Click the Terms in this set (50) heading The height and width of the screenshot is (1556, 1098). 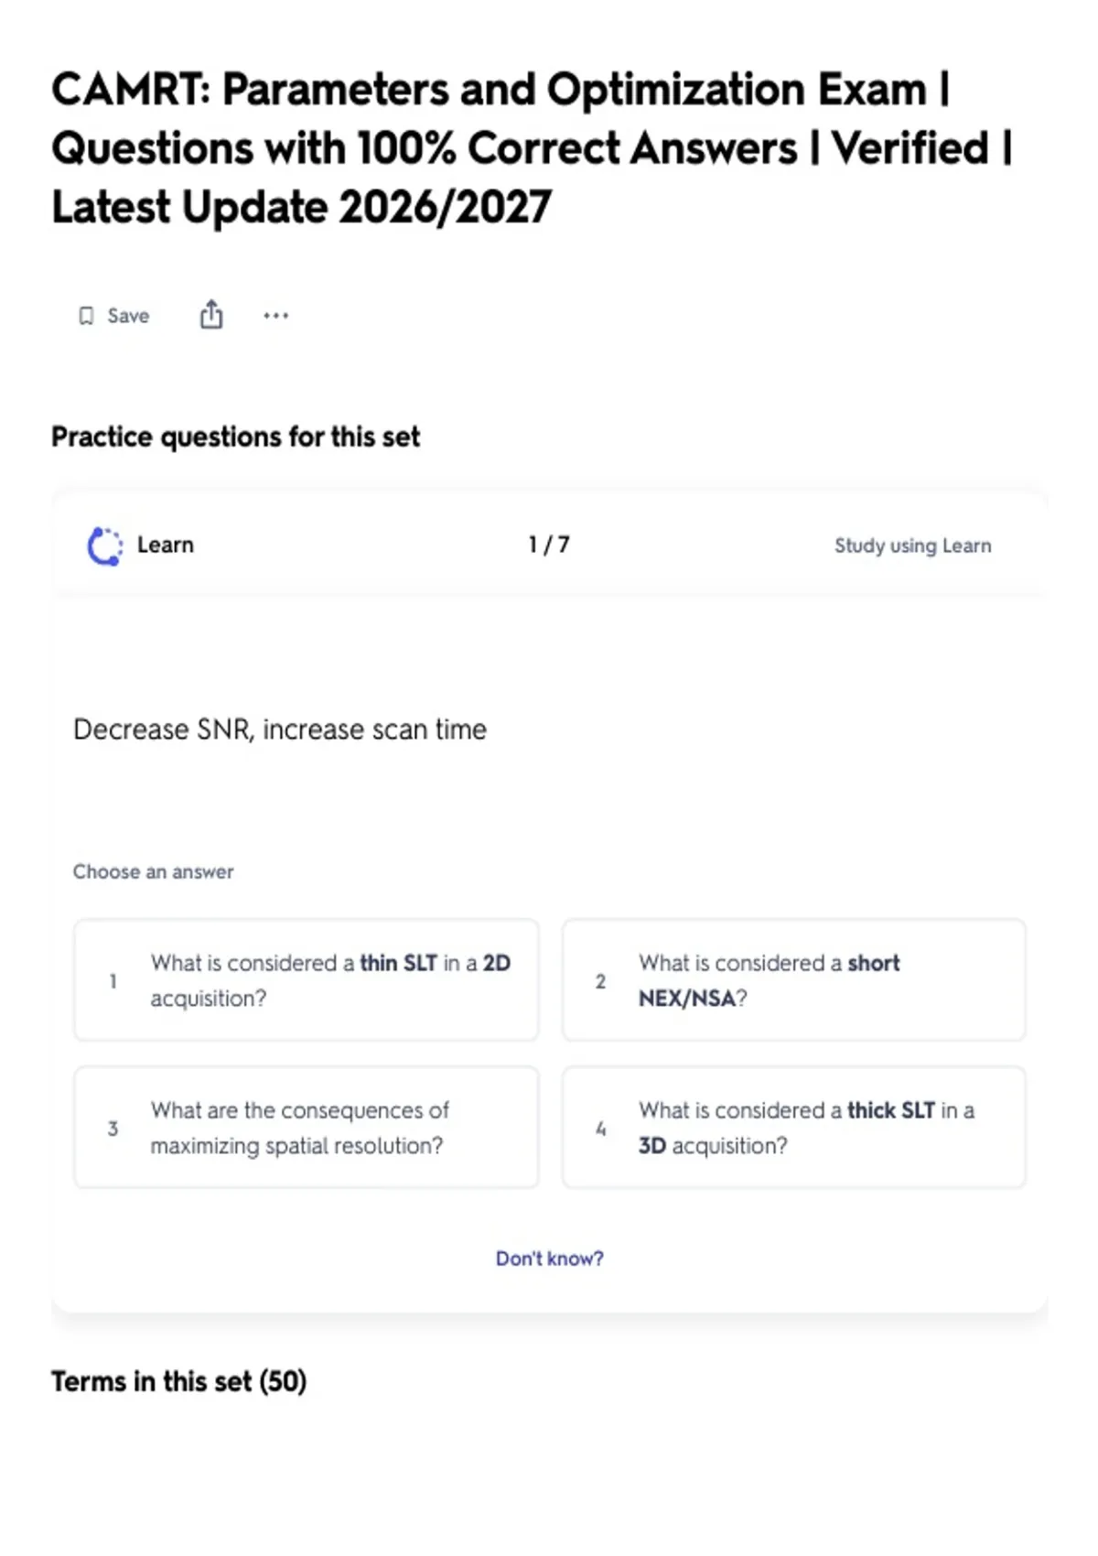[x=178, y=1381]
